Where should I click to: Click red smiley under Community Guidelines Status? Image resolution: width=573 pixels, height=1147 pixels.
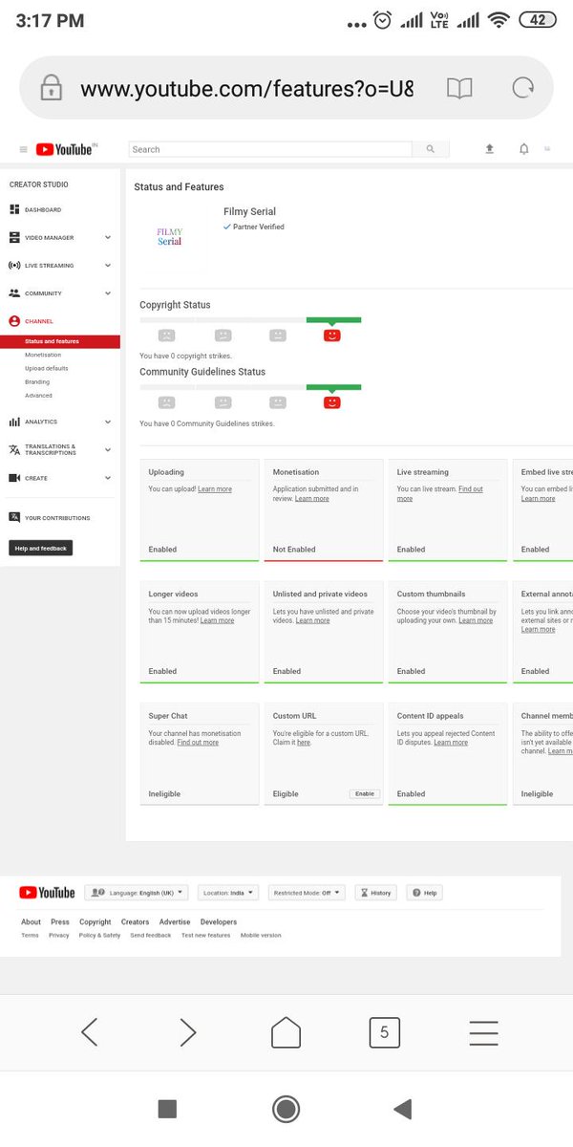331,402
